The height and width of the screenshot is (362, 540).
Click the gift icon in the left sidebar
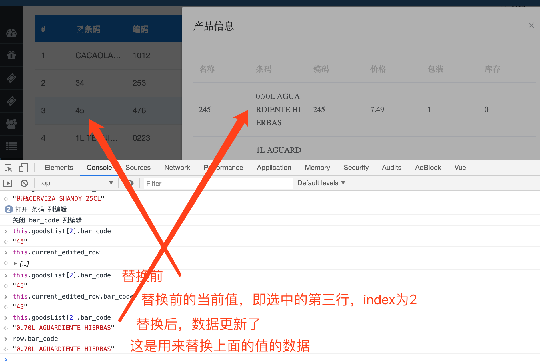pos(11,55)
